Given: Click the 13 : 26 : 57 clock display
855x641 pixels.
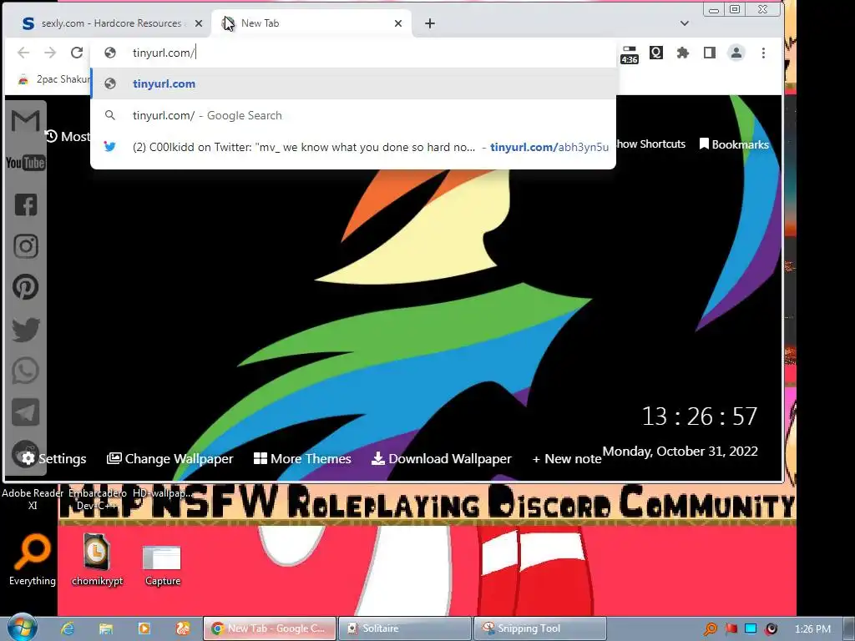Looking at the screenshot, I should (700, 416).
